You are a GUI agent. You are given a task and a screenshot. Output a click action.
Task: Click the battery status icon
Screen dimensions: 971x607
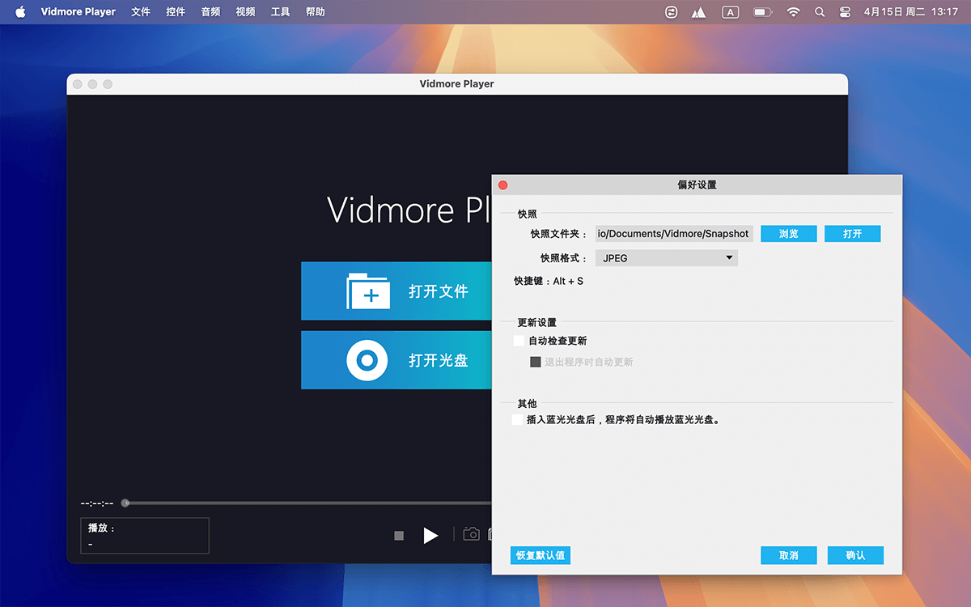(x=762, y=12)
